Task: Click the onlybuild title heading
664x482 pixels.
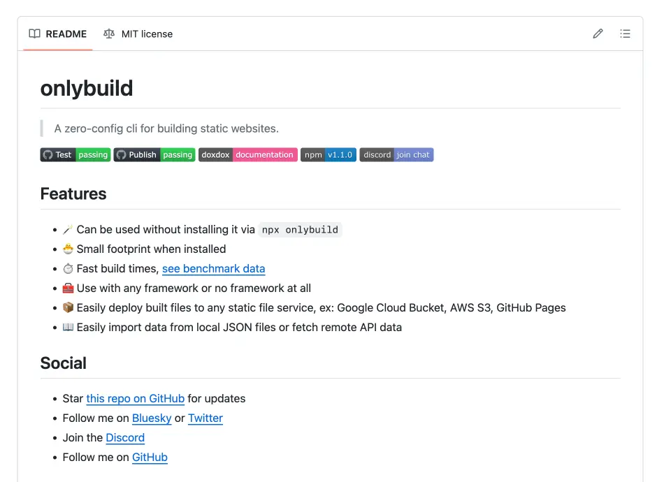Action: [x=86, y=89]
